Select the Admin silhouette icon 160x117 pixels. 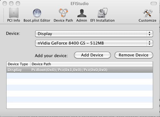pos(82,13)
